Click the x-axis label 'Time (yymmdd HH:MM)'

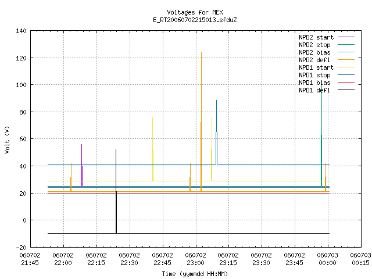coord(195,274)
